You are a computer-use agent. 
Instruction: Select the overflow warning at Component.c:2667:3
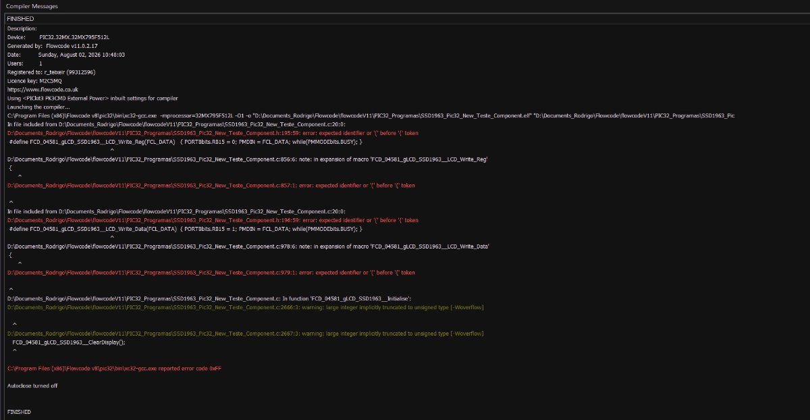[245, 334]
